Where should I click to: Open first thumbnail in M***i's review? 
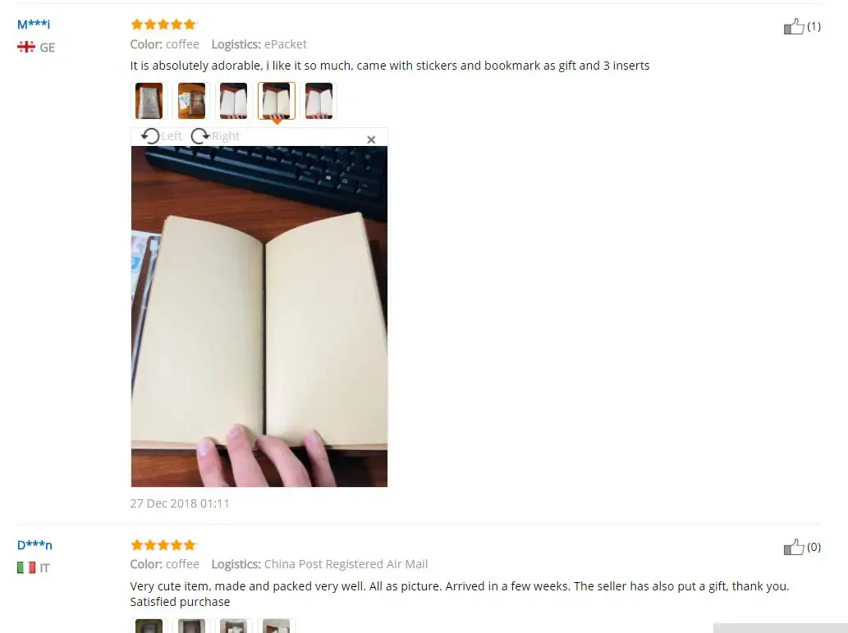[x=149, y=101]
